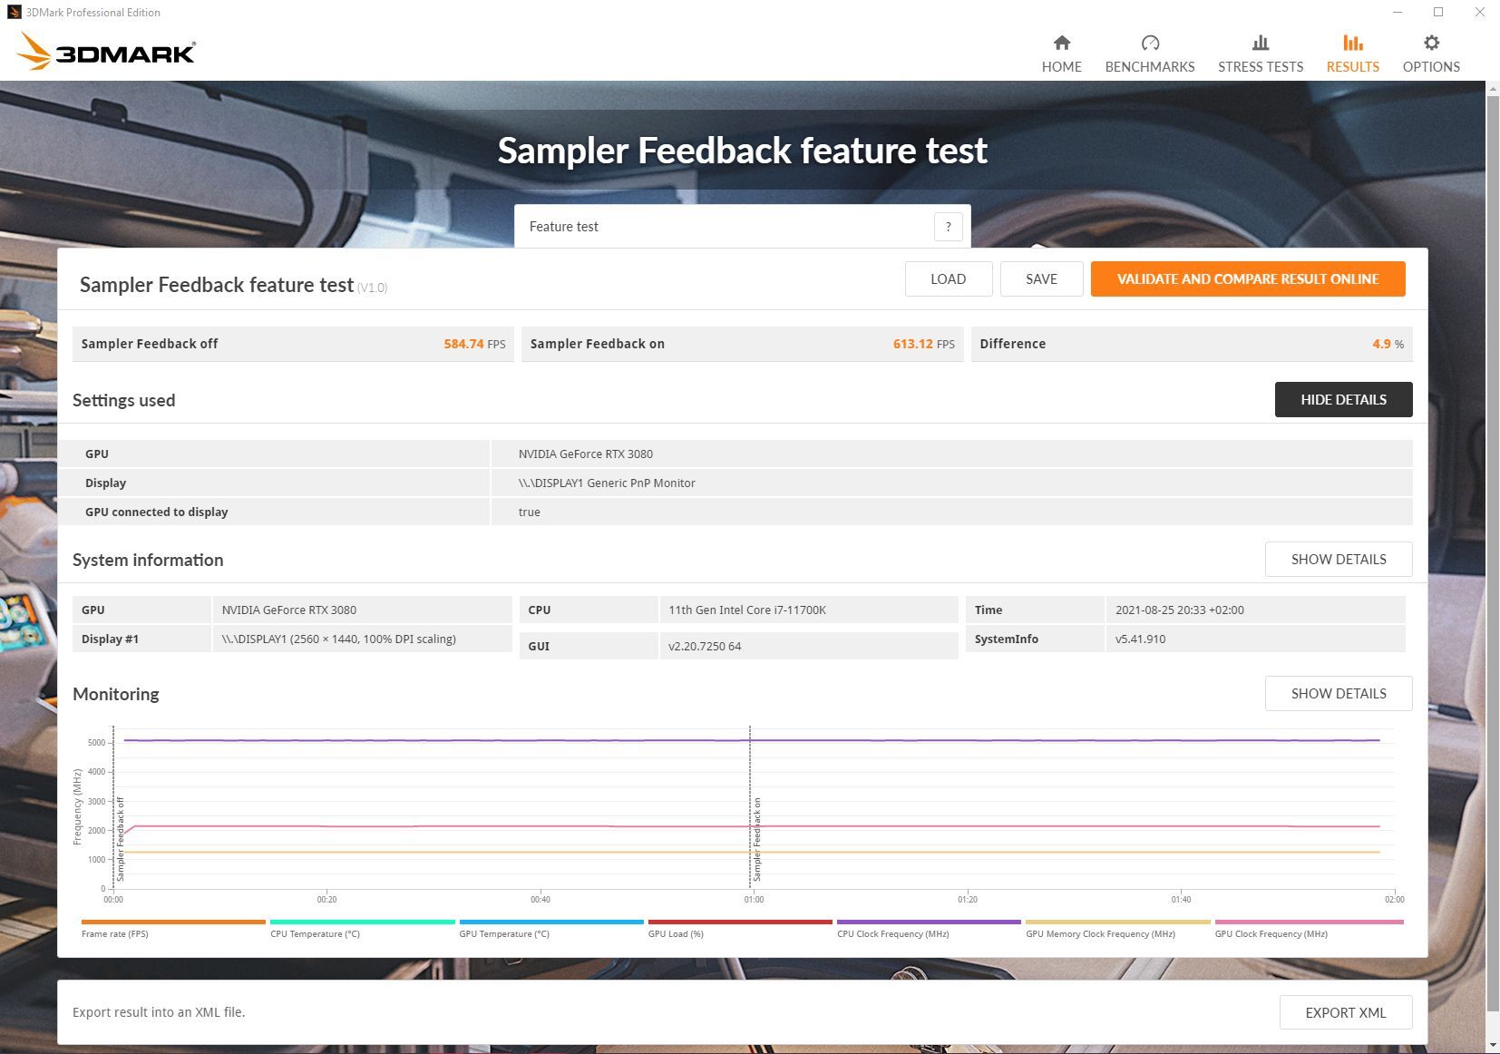Open Benchmarks via the gauge icon

[x=1150, y=43]
